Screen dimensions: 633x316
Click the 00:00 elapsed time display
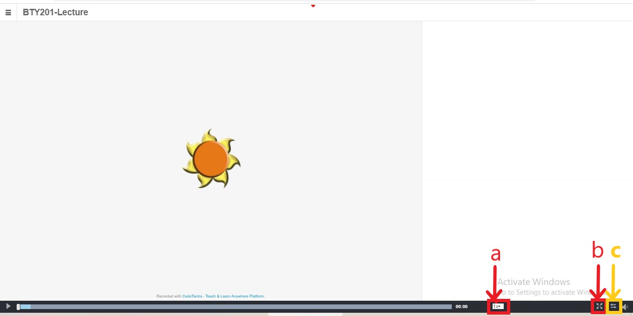coord(462,307)
